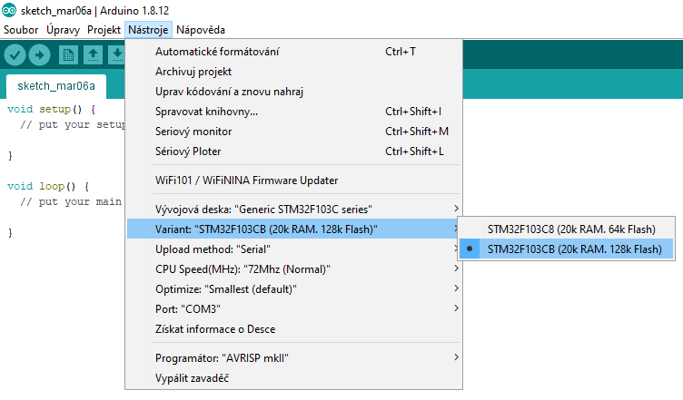
Task: Open Seriový monitor
Action: [293, 132]
